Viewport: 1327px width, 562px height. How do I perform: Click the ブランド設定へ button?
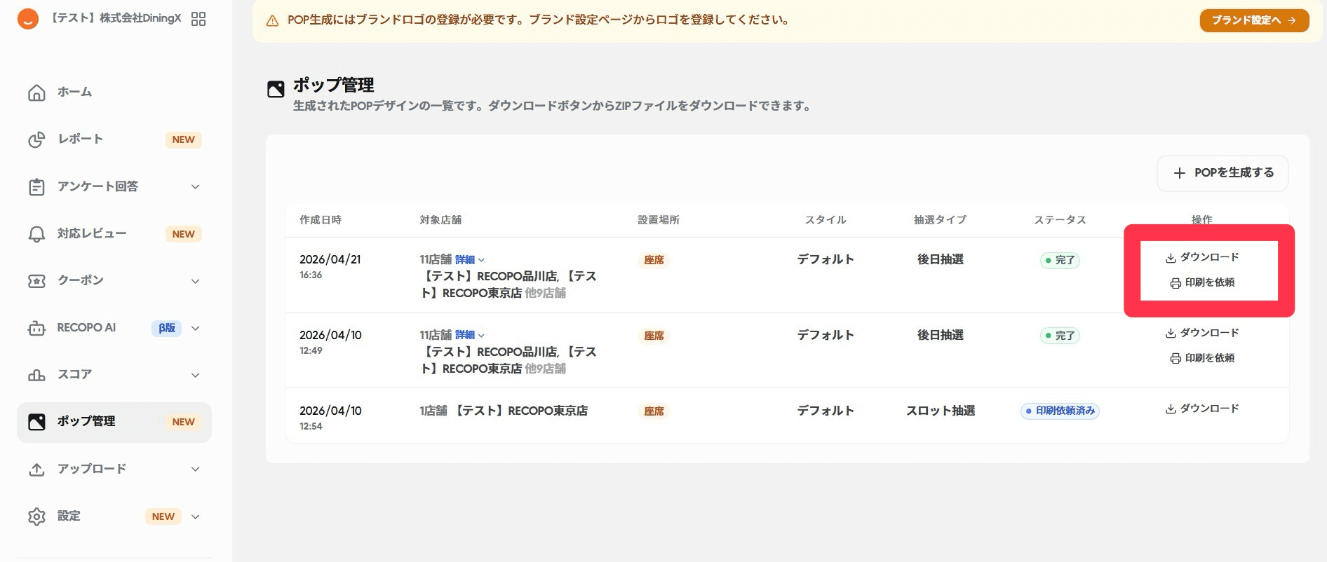coord(1254,20)
